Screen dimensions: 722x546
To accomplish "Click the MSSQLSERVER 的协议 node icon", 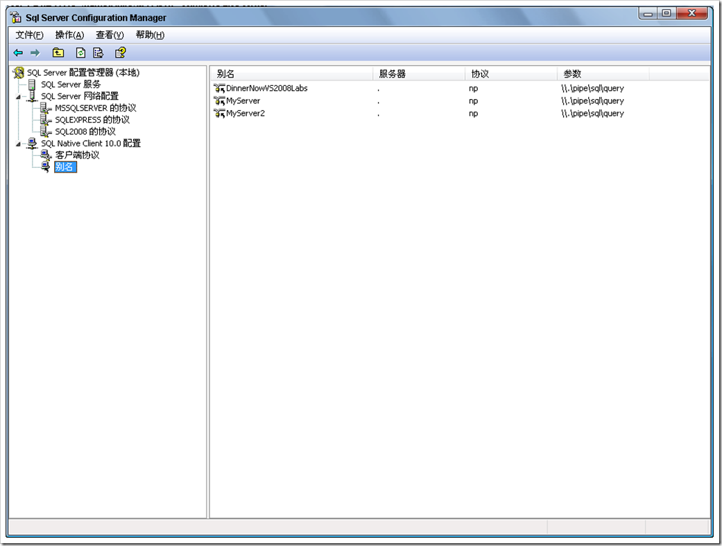I will (x=46, y=108).
